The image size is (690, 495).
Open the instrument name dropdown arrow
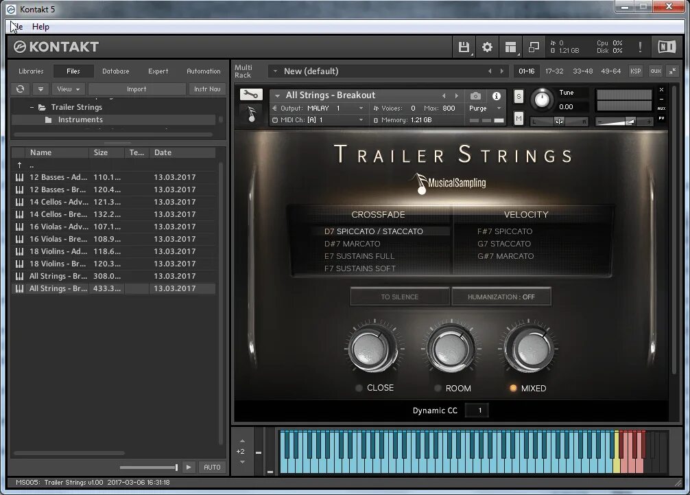(277, 95)
